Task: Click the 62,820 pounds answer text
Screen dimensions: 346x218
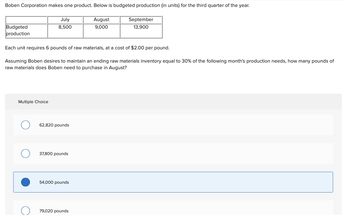Action: point(54,125)
